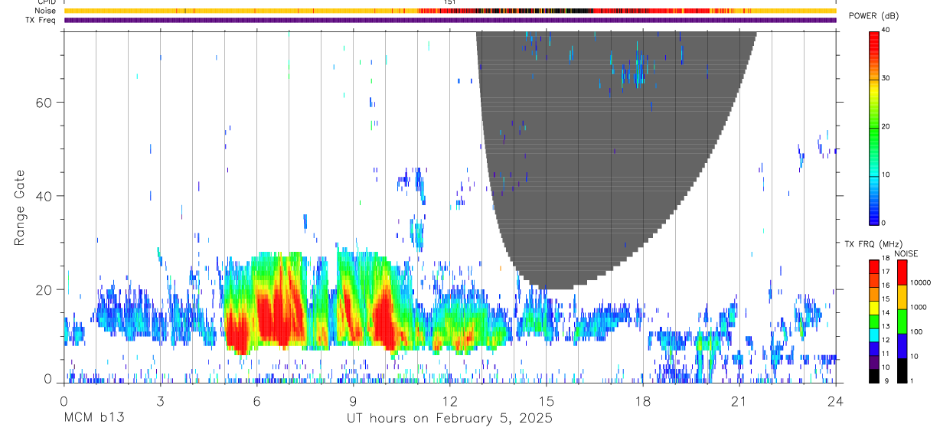Select the 10000 label in NOISE legend

(921, 282)
